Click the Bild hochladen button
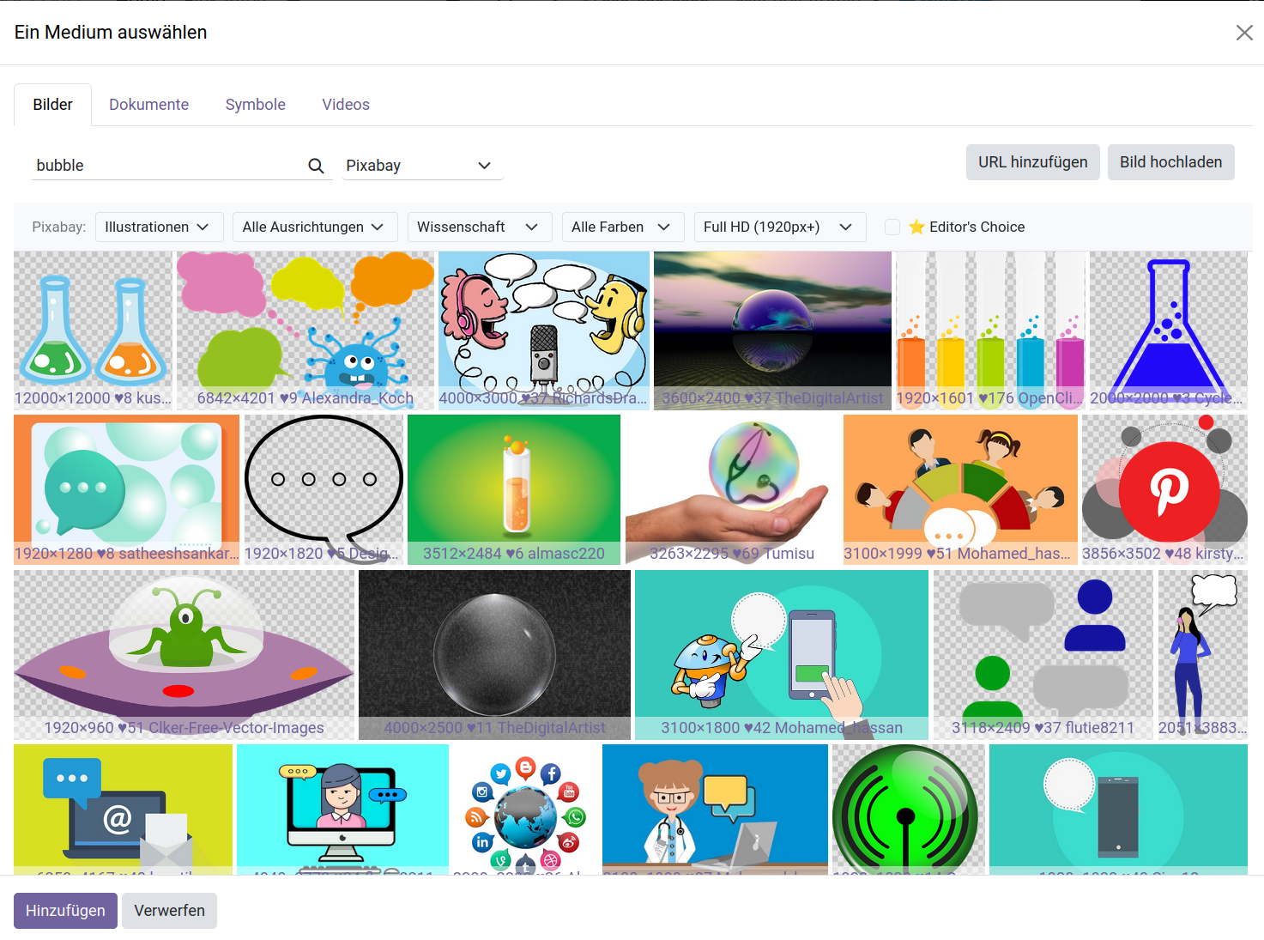 1170,162
